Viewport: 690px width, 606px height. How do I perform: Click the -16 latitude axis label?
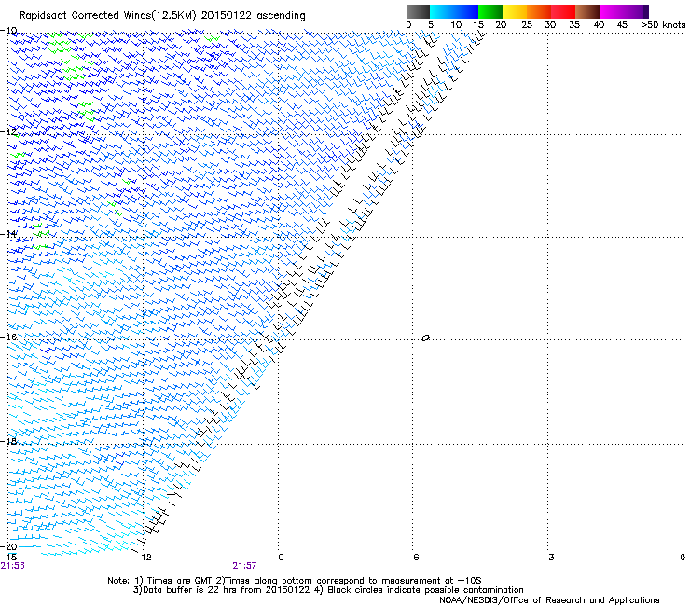tap(9, 337)
